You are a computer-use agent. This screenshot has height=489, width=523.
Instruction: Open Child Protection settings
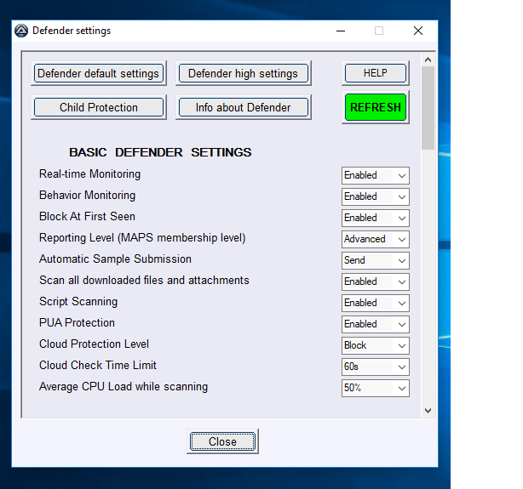98,107
